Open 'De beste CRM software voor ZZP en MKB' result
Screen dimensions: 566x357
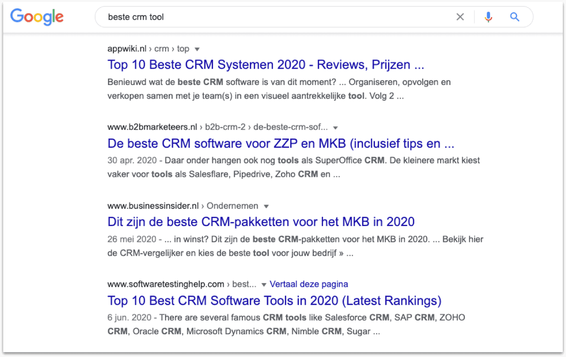point(281,143)
